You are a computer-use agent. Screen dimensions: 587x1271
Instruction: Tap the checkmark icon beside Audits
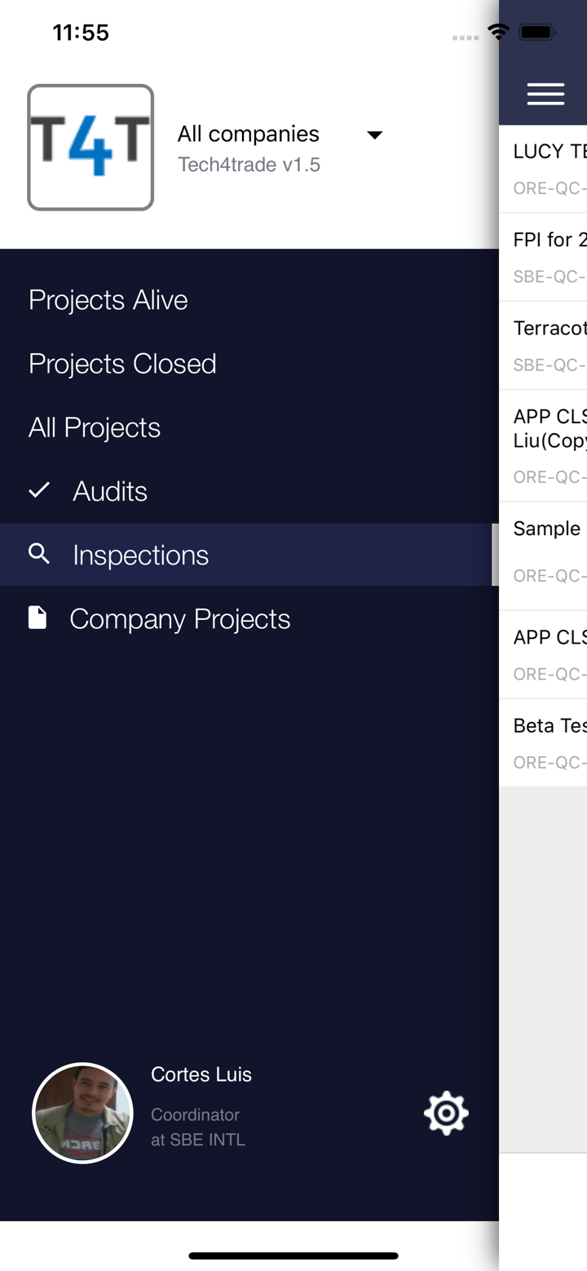point(39,490)
